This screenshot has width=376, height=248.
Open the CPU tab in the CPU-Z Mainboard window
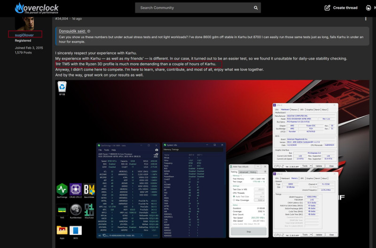point(277,110)
